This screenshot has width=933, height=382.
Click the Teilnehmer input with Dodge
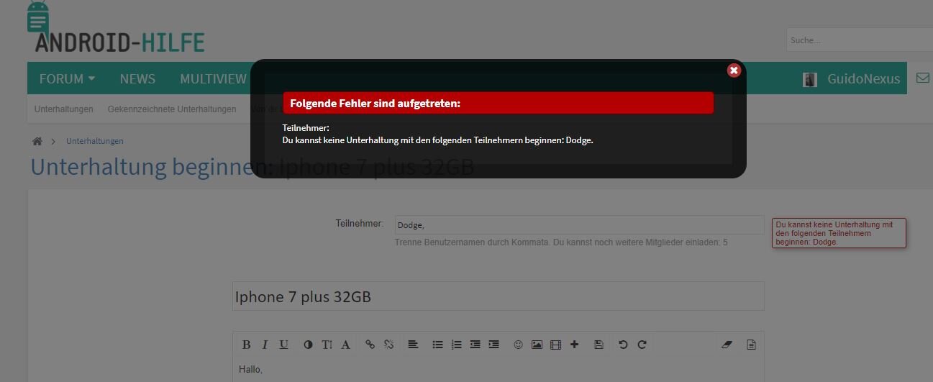[579, 225]
